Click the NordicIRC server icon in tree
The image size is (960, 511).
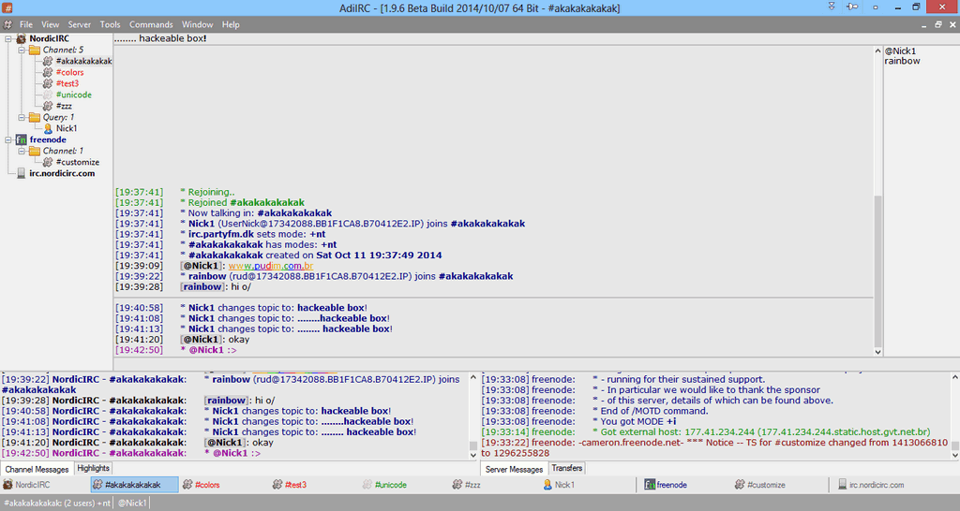click(x=22, y=38)
